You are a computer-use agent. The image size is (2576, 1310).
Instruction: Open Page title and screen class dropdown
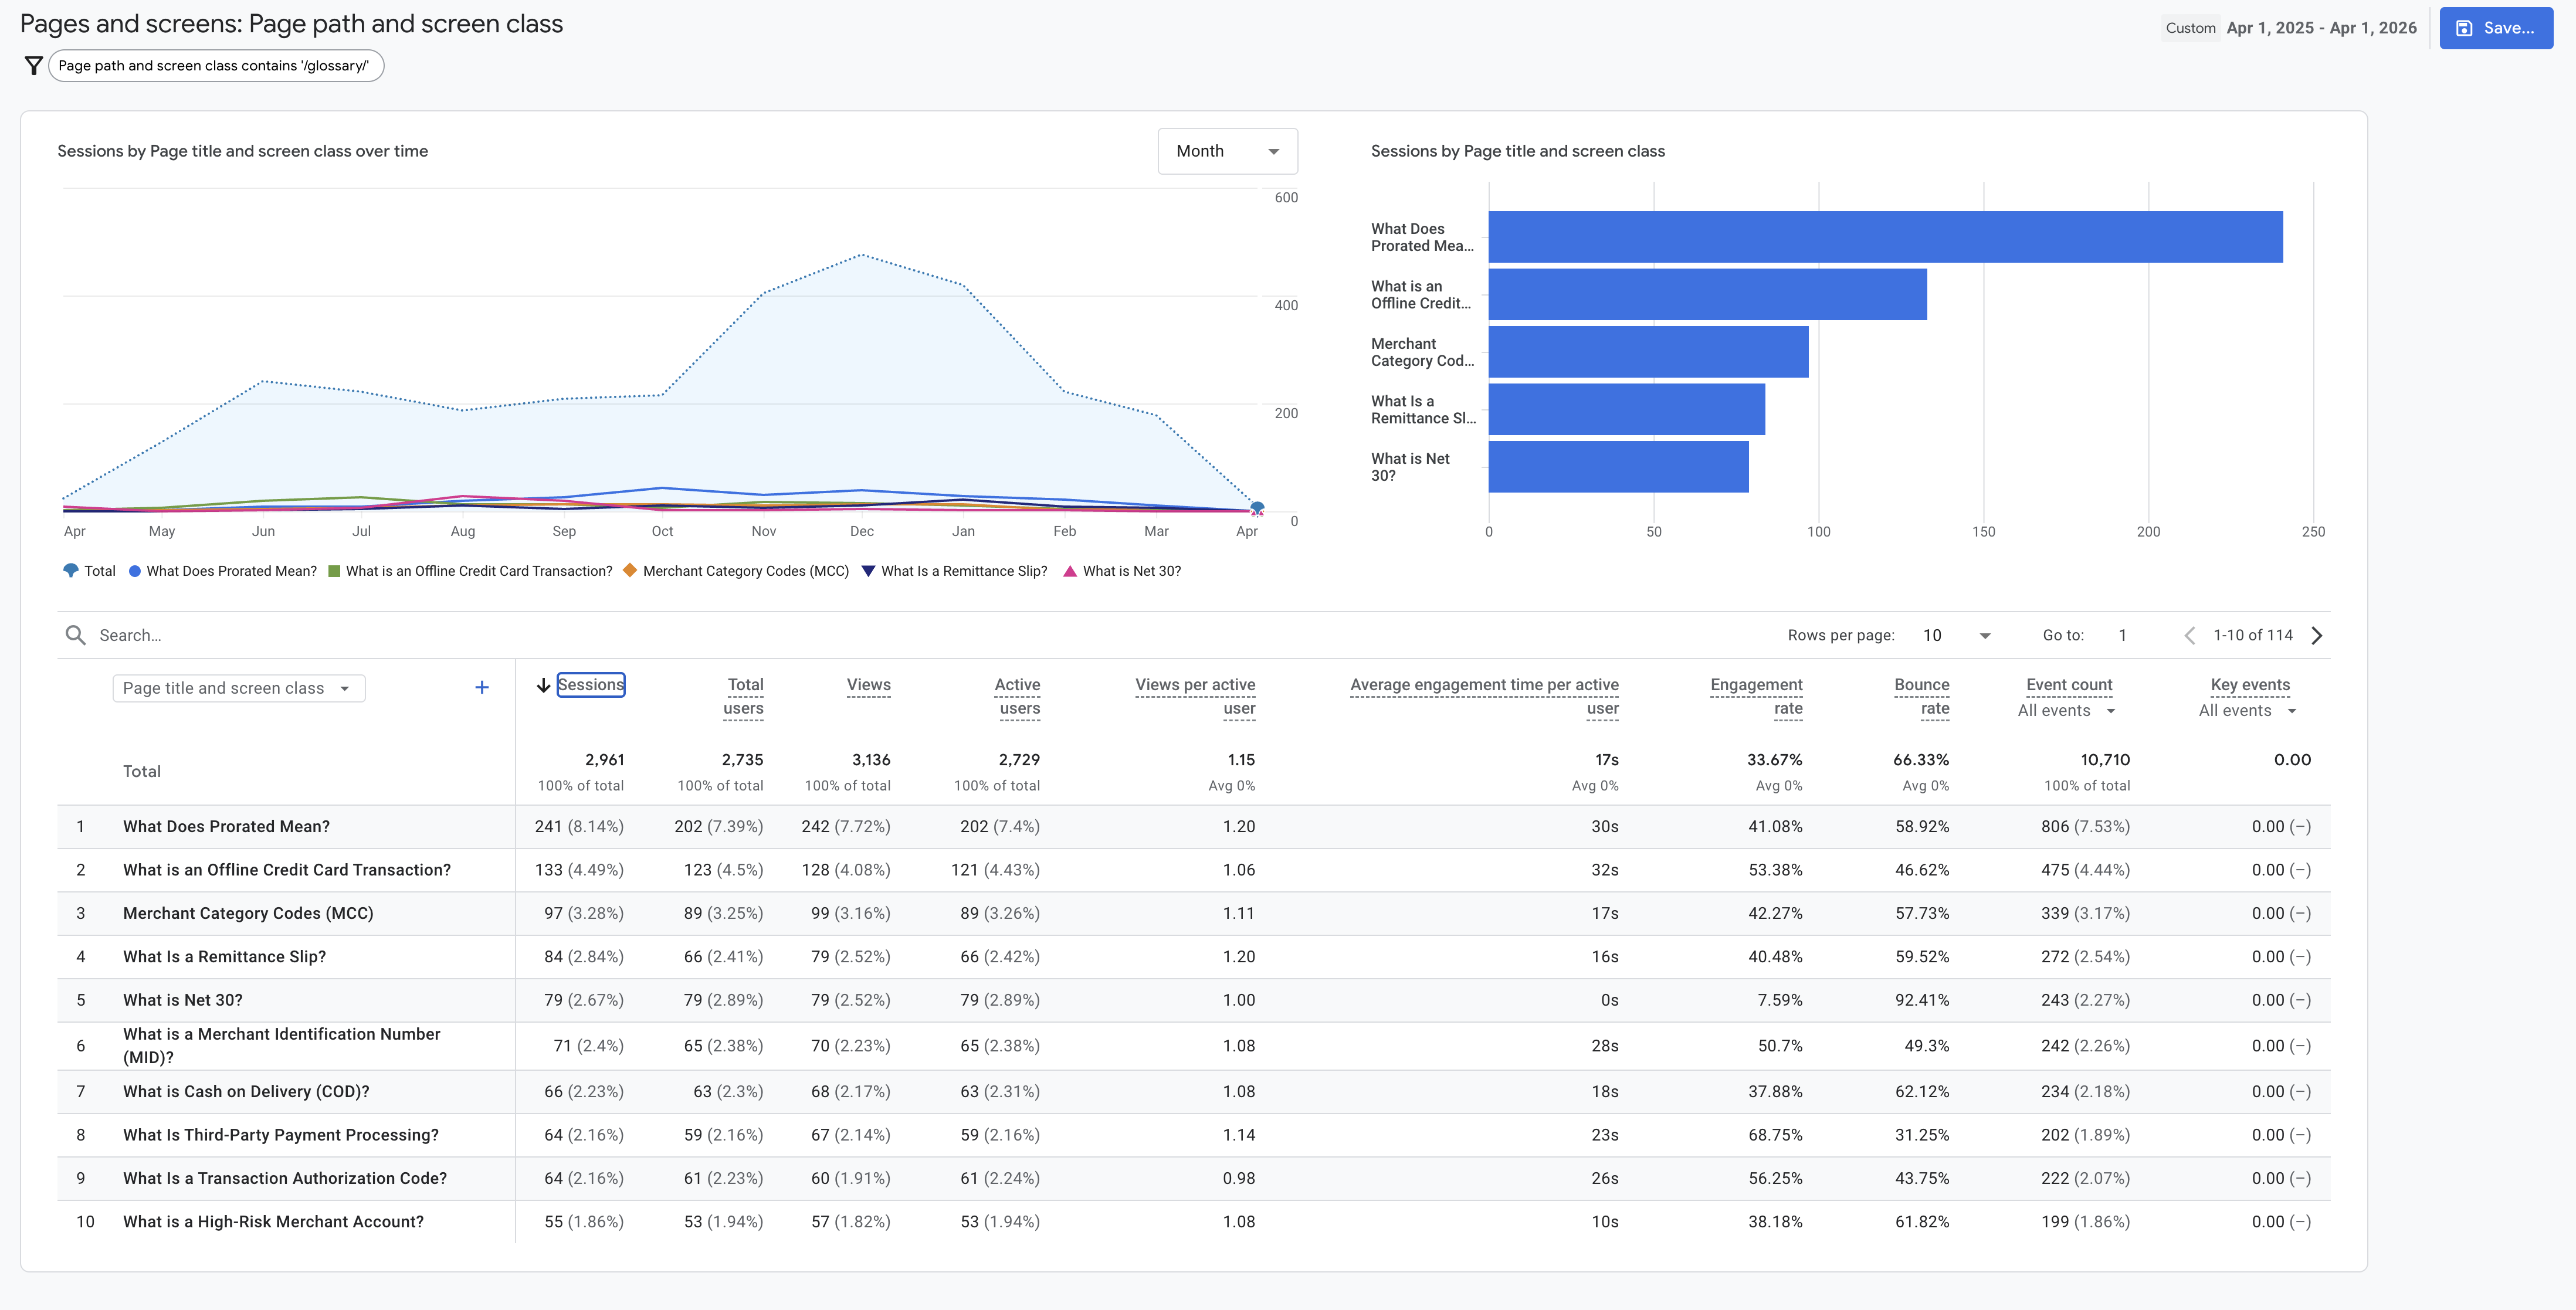[x=238, y=688]
